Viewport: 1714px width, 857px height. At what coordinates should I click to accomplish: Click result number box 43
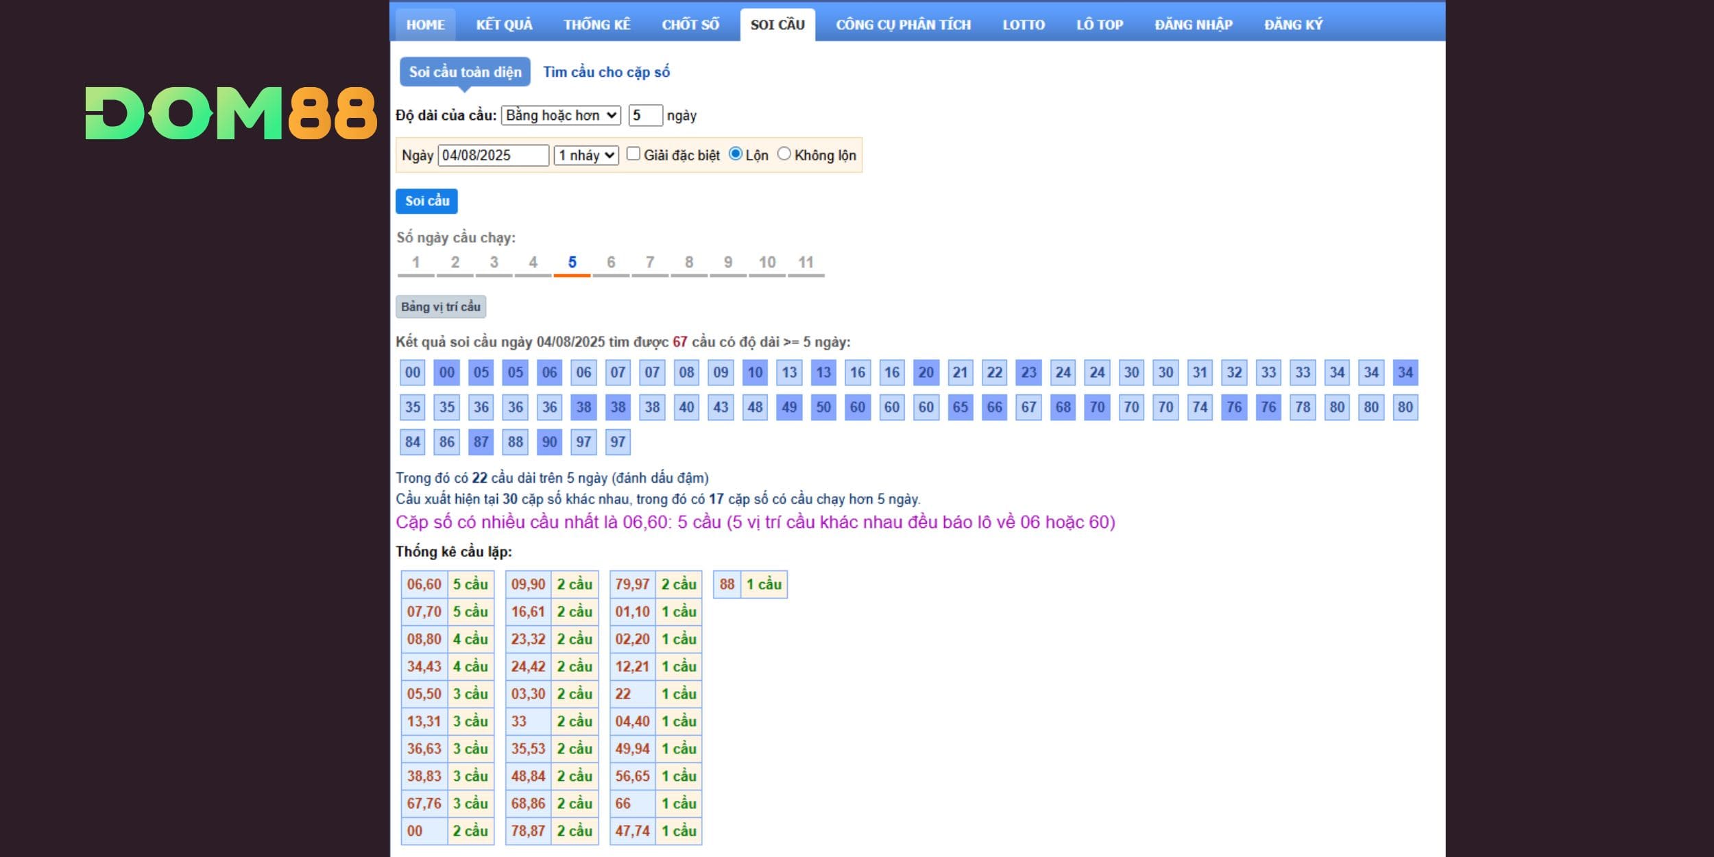tap(721, 407)
